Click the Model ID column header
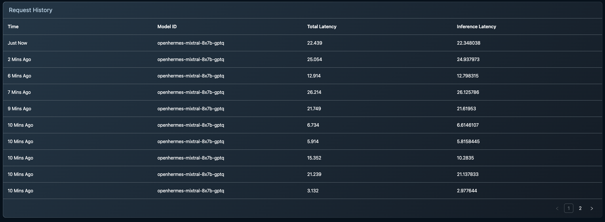The width and height of the screenshot is (605, 222). 167,26
